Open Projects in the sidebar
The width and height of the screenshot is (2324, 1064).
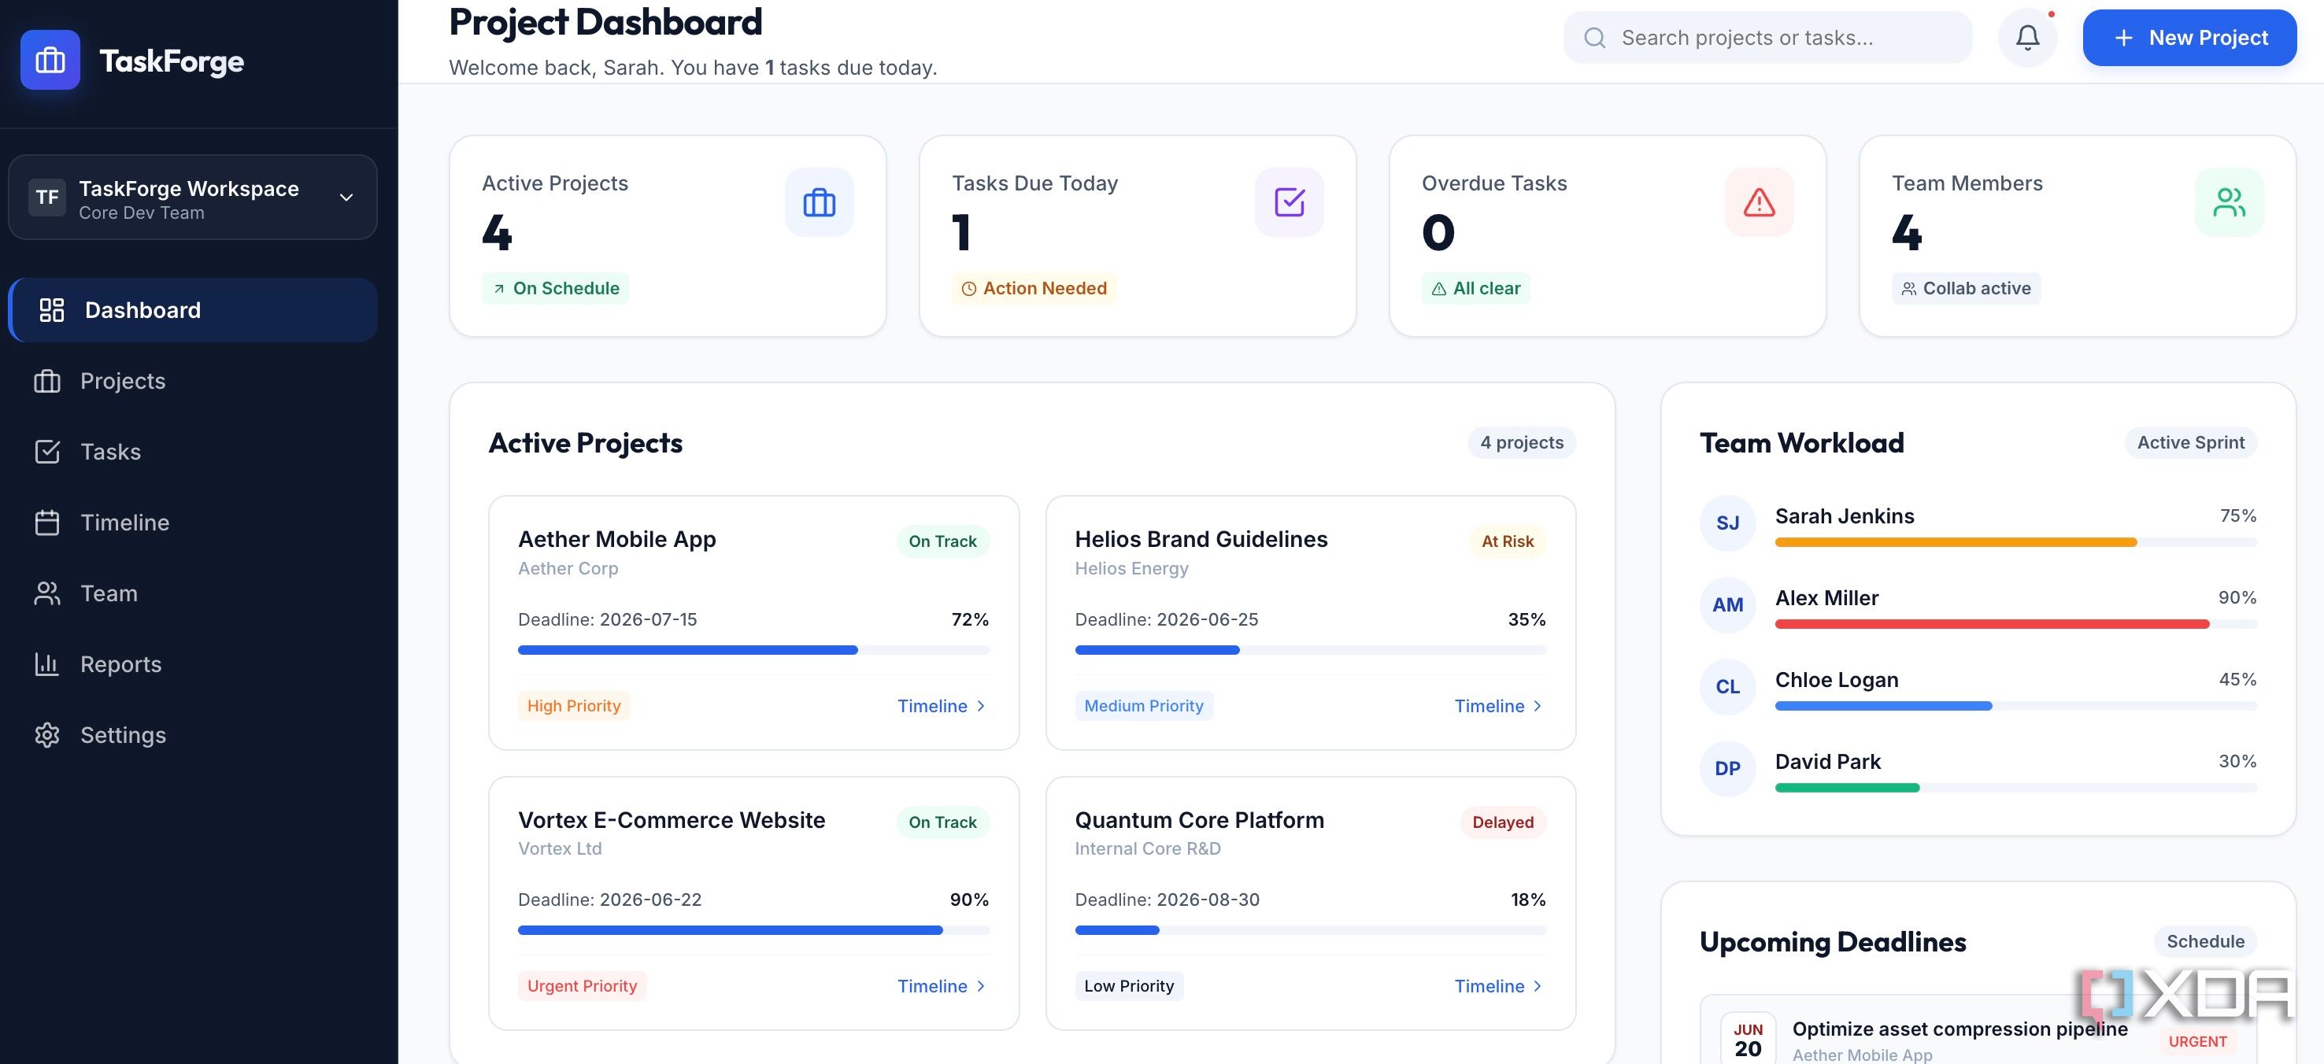pos(193,382)
